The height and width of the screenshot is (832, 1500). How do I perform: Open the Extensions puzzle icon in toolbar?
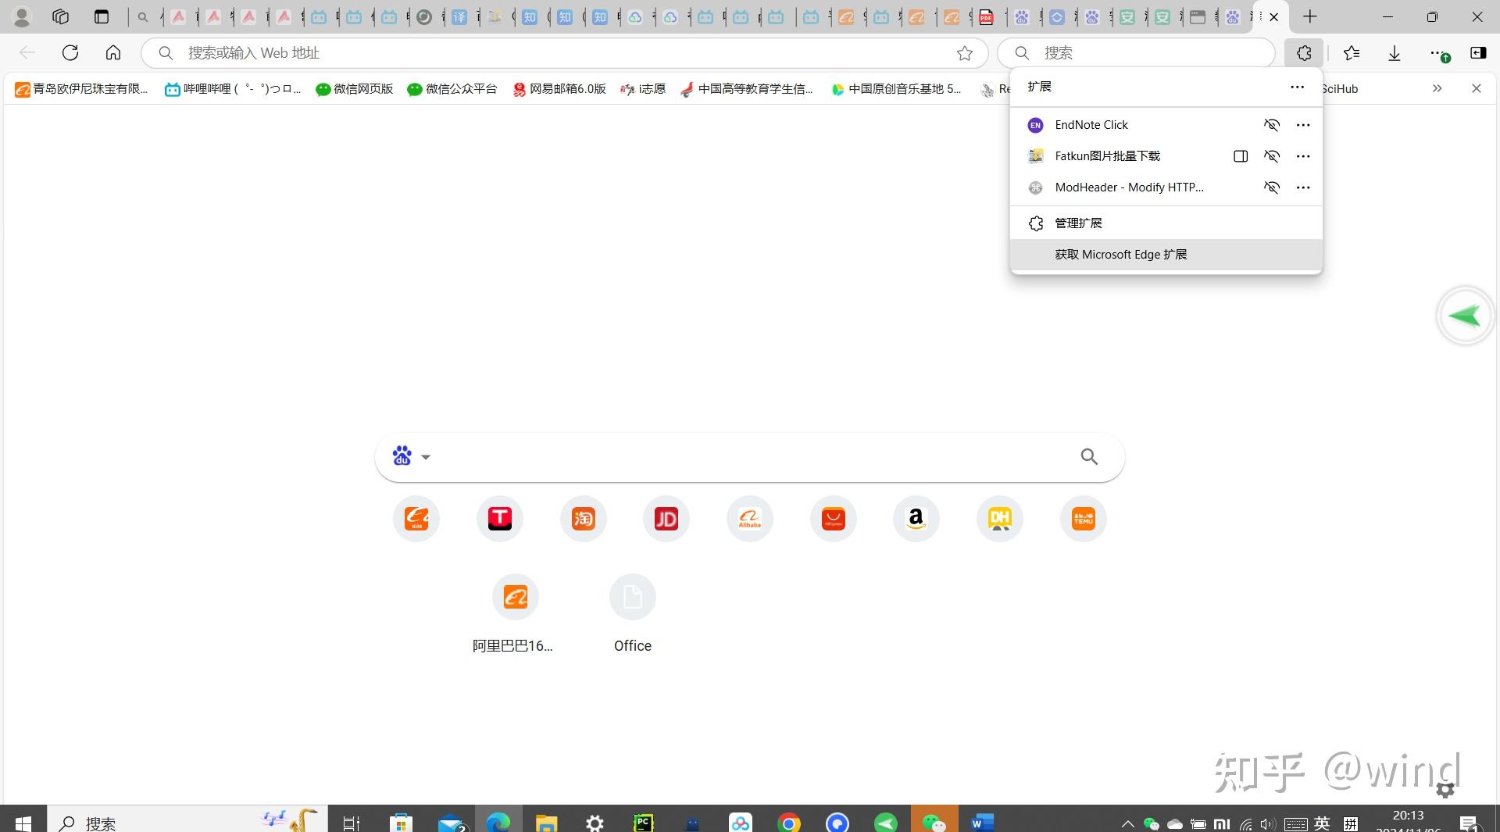pos(1304,53)
